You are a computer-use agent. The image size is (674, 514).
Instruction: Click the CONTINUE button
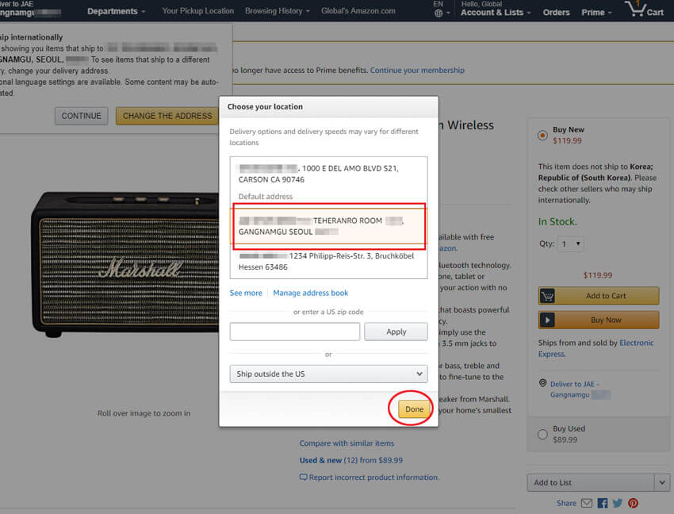tap(81, 116)
